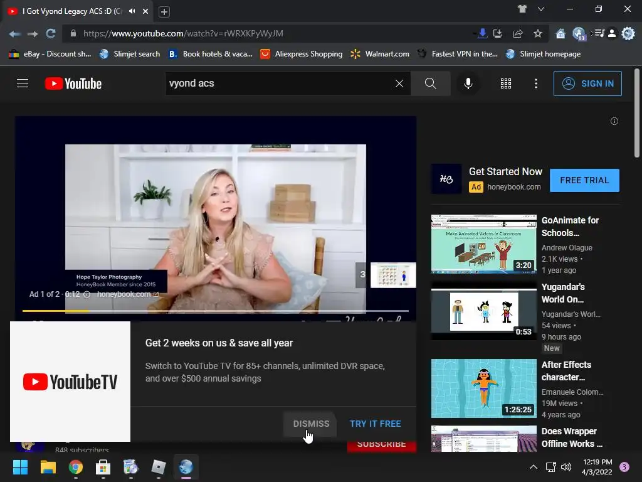The height and width of the screenshot is (482, 642).
Task: Open Google Chrome from taskbar
Action: pyautogui.click(x=76, y=467)
